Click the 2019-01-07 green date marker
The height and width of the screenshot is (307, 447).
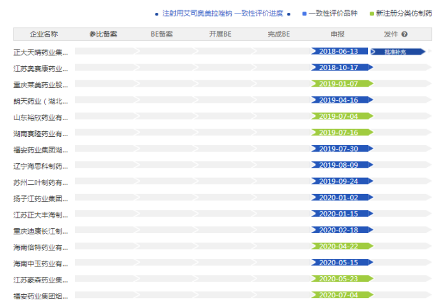[x=340, y=84]
